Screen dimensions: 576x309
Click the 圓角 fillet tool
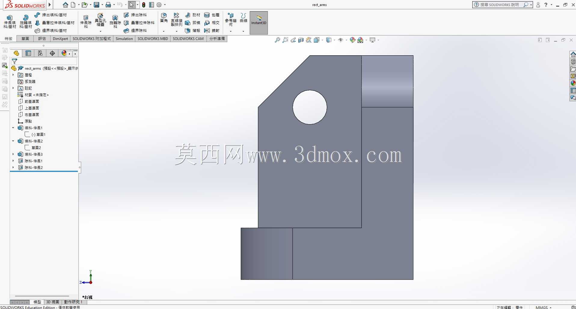[164, 18]
